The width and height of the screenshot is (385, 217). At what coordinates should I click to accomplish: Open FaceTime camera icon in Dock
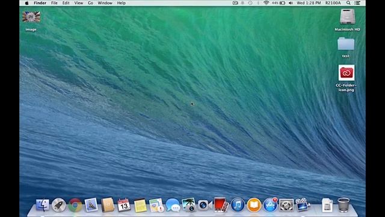pos(205,205)
